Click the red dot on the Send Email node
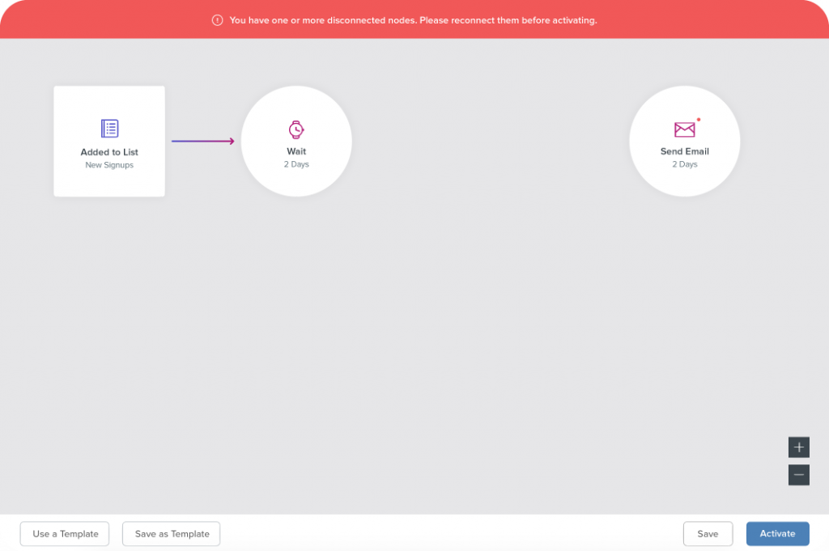829x551 pixels. [x=699, y=120]
